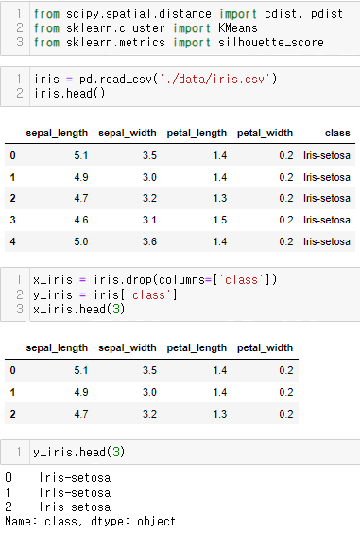Click petal_width header in the iris.head() output table
Viewport: 360px width, 534px height.
pyautogui.click(x=265, y=133)
